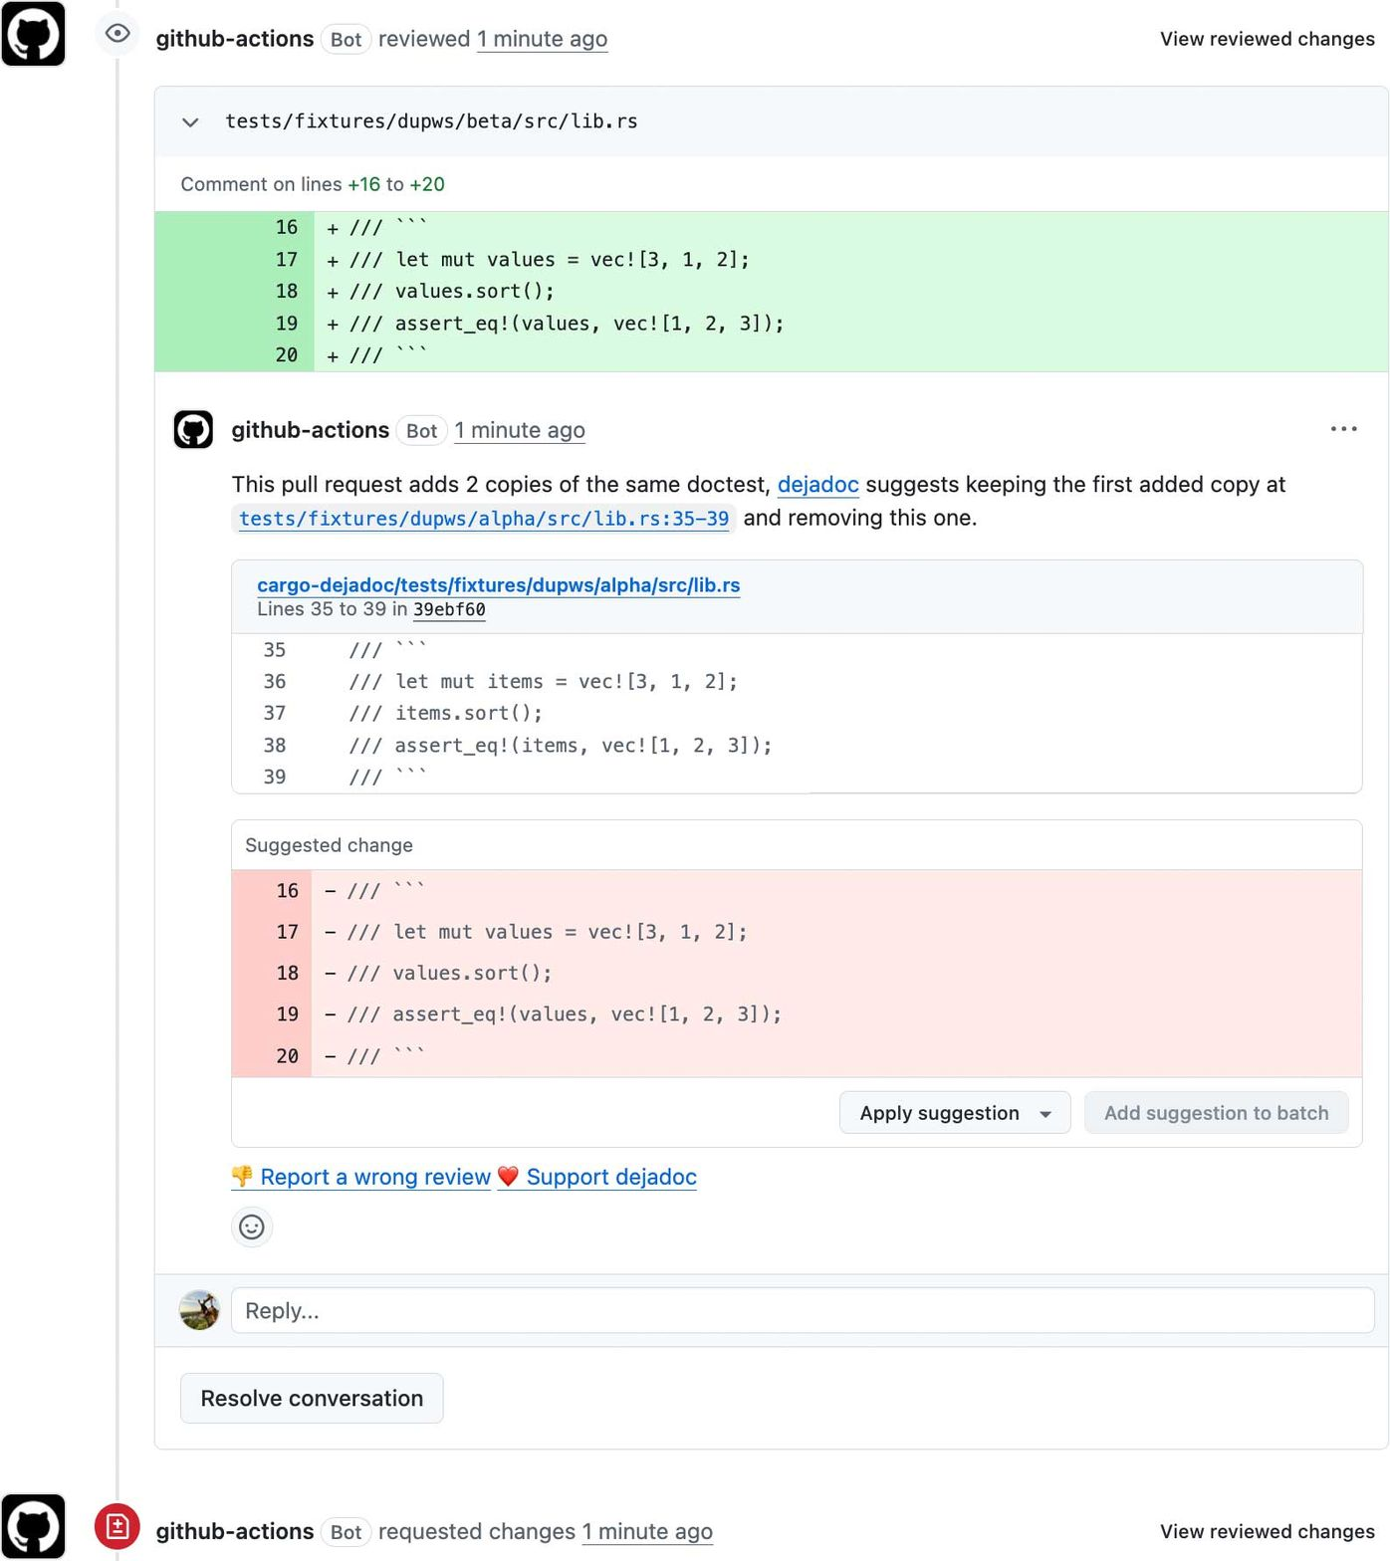View reviewed changes for the requested-changes review
Image resolution: width=1390 pixels, height=1561 pixels.
click(x=1267, y=1531)
